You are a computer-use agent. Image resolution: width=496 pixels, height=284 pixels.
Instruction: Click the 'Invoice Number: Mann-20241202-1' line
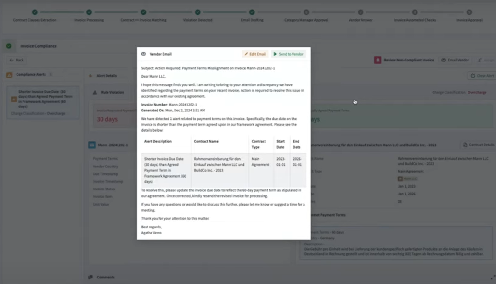click(x=169, y=105)
